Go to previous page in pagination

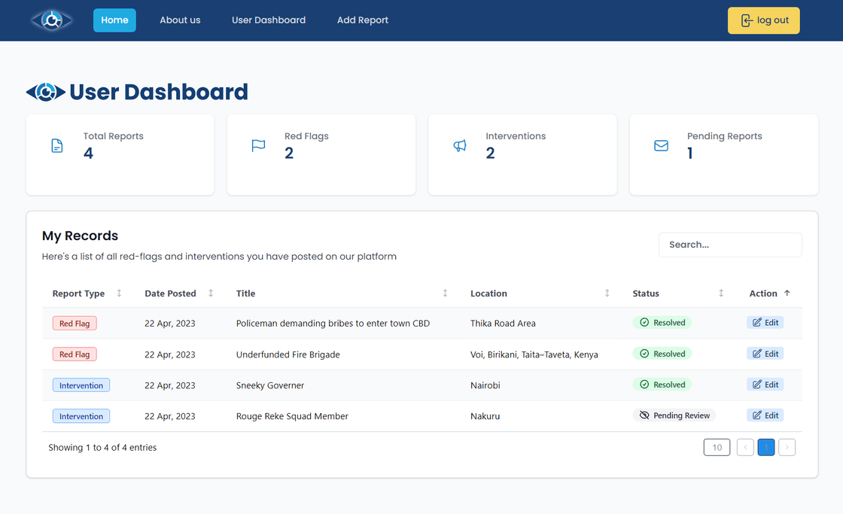coord(745,447)
